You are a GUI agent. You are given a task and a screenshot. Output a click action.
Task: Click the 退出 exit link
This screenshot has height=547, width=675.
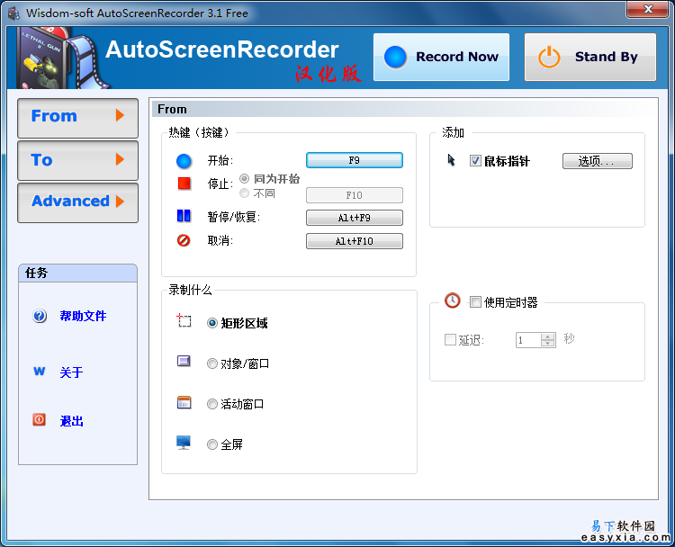click(71, 420)
